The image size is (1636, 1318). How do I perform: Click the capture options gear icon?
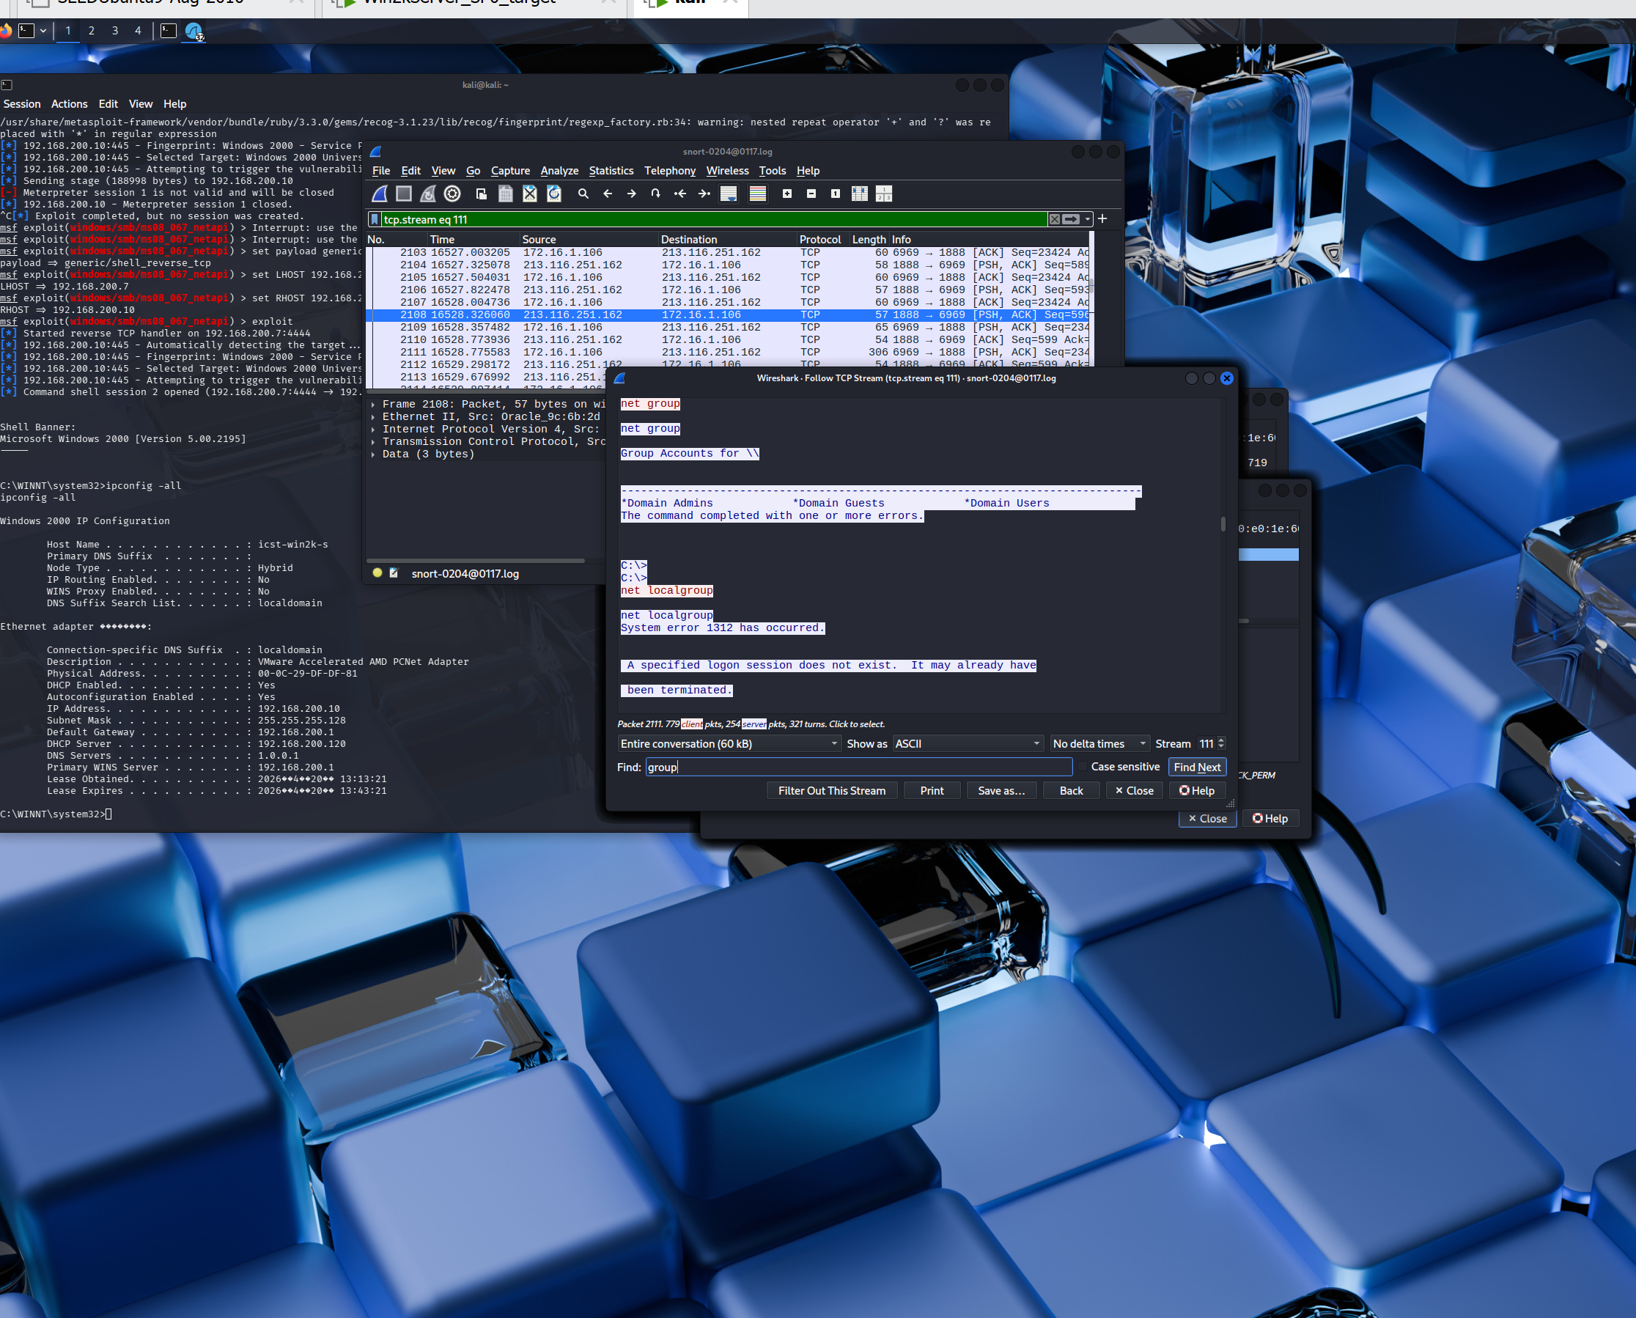click(x=452, y=194)
